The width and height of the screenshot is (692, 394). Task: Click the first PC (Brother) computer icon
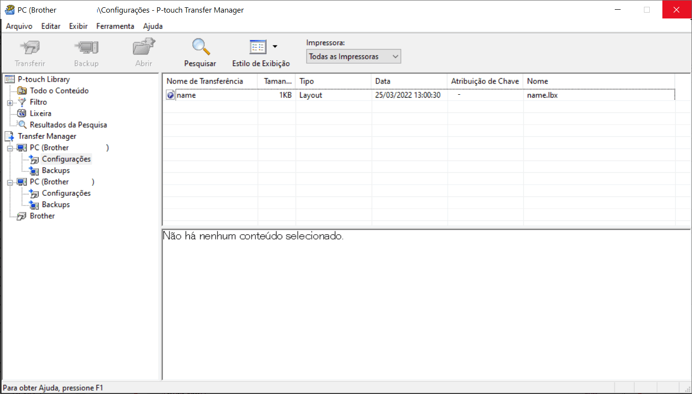[x=22, y=148]
